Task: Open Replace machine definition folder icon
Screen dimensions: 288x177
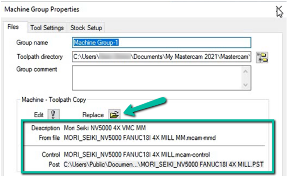Action: [114, 115]
